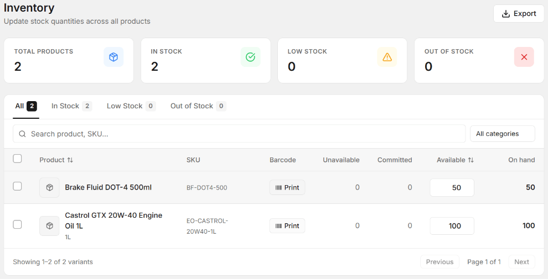548x279 pixels.
Task: Switch to the Low Stock tab
Action: [x=131, y=106]
